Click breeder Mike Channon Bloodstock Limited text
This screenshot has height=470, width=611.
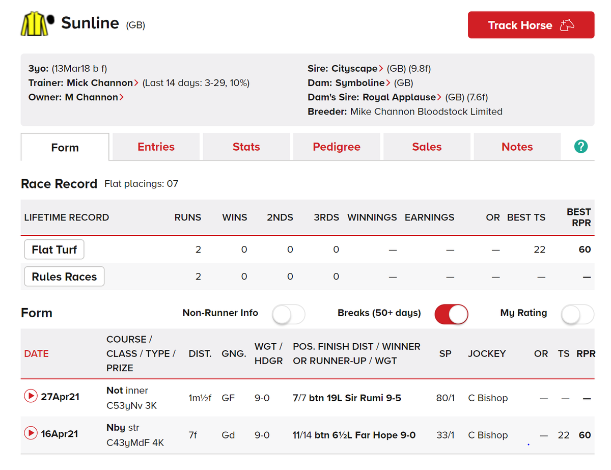click(x=426, y=112)
